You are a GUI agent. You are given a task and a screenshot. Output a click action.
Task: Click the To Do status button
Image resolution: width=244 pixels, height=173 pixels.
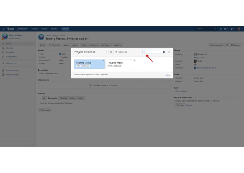(x=84, y=45)
